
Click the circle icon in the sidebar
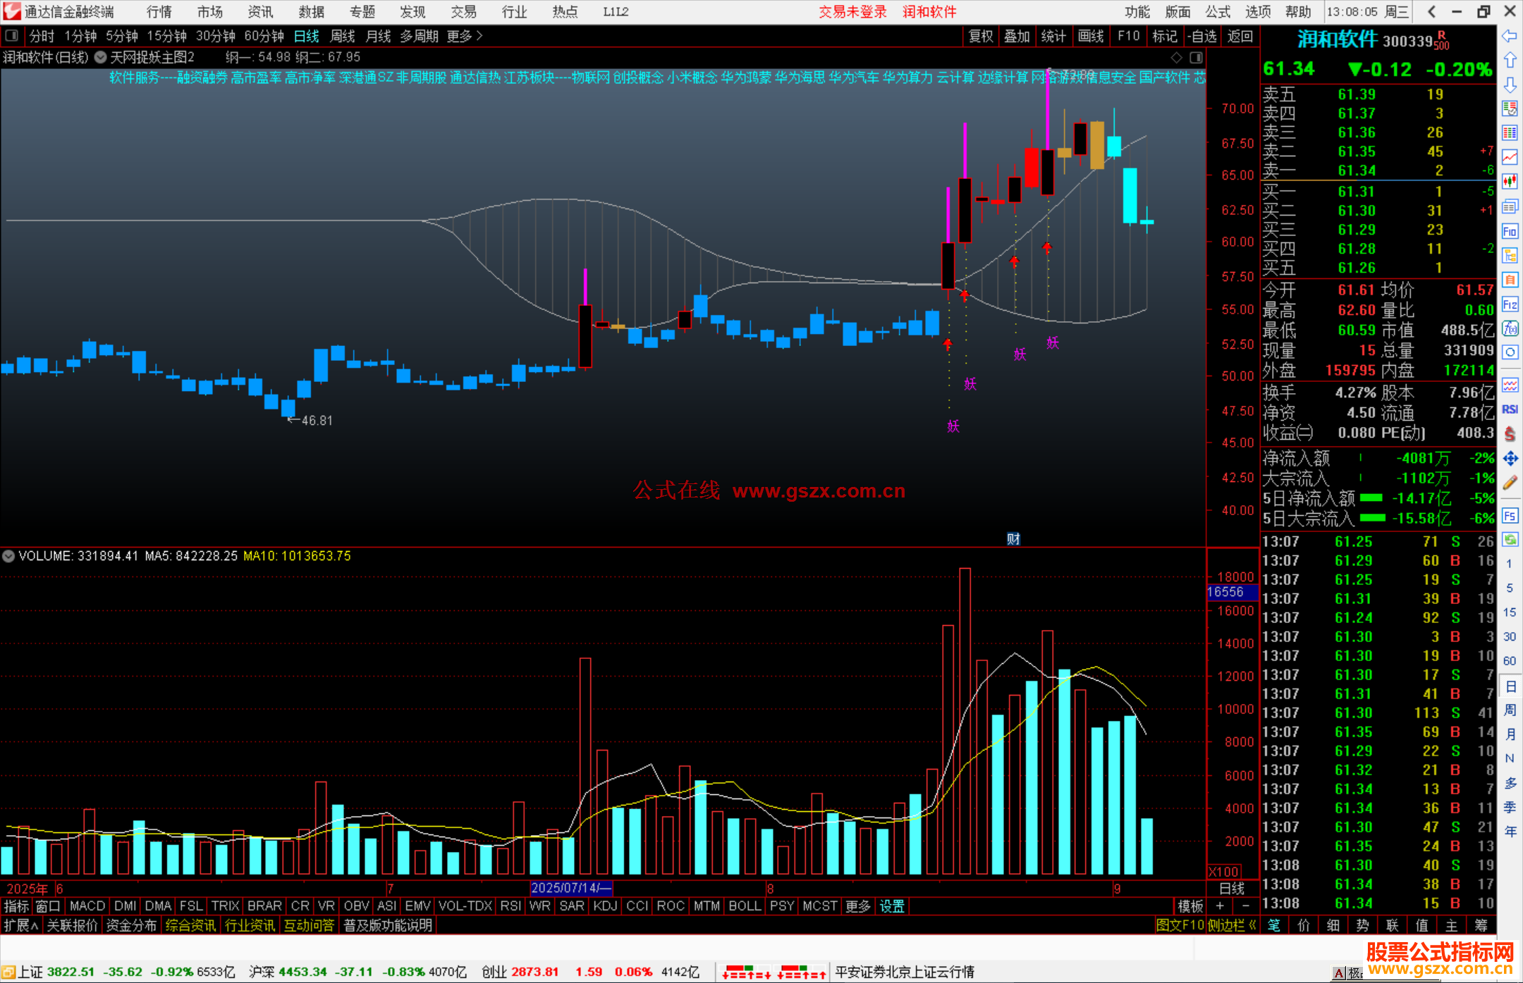(x=1510, y=352)
